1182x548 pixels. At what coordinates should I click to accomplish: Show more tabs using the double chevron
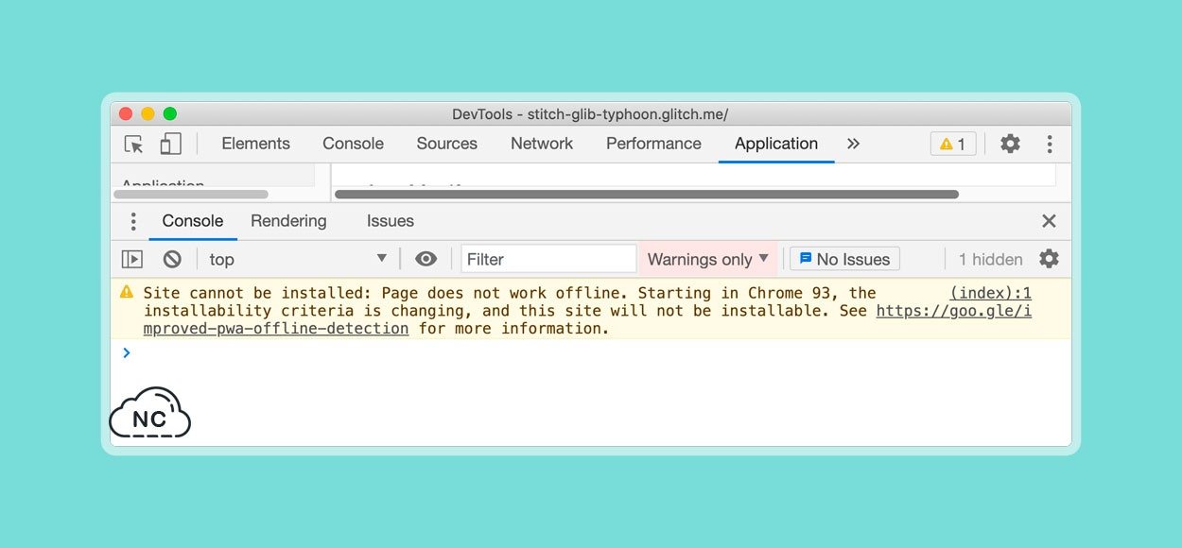pos(853,144)
